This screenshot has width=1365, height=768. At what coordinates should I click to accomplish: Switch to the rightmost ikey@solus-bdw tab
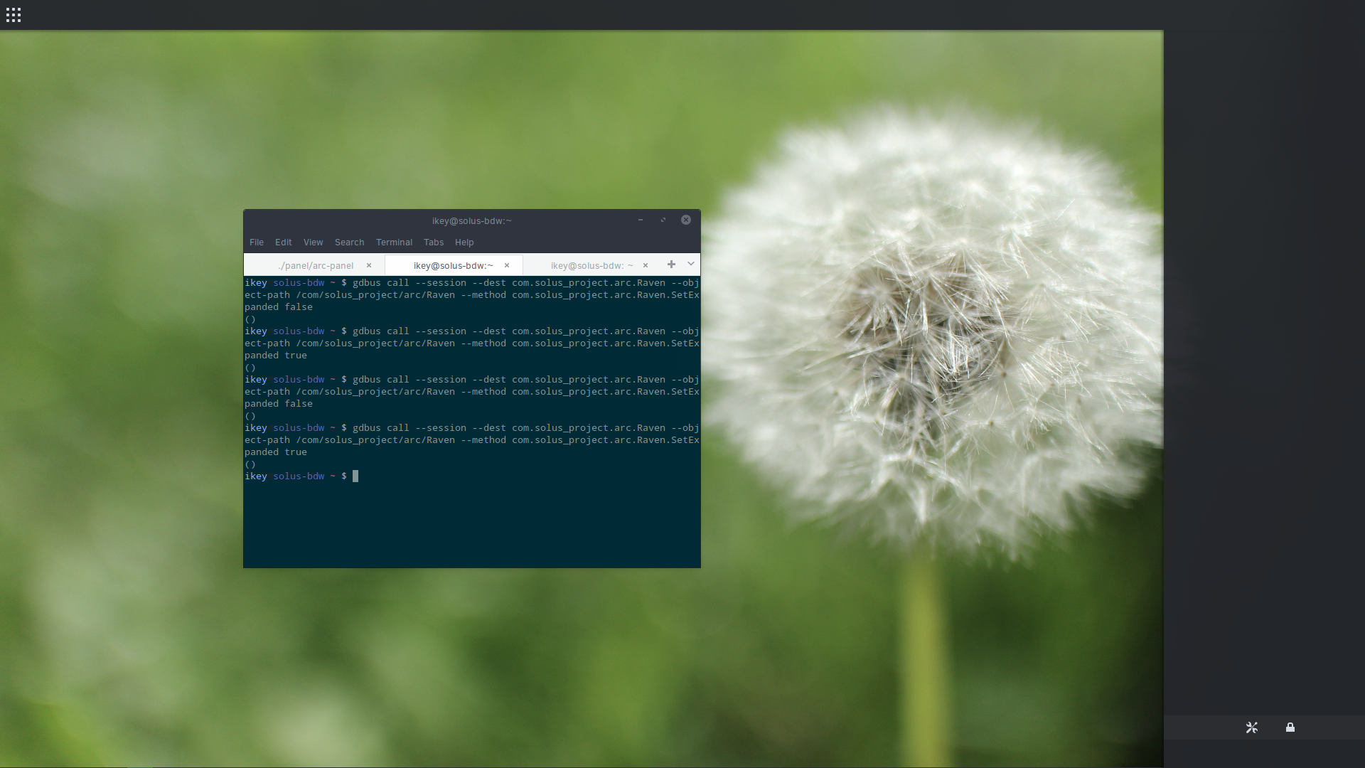(591, 265)
